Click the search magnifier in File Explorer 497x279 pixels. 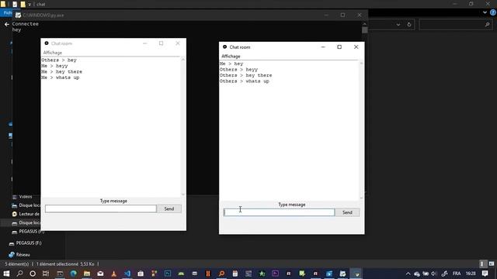click(487, 24)
